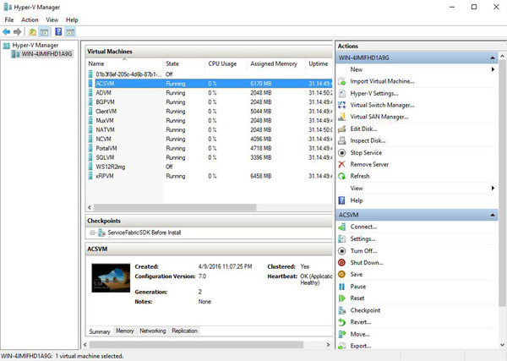The height and width of the screenshot is (361, 507).
Task: Expand the New submenu arrow
Action: [x=493, y=69]
